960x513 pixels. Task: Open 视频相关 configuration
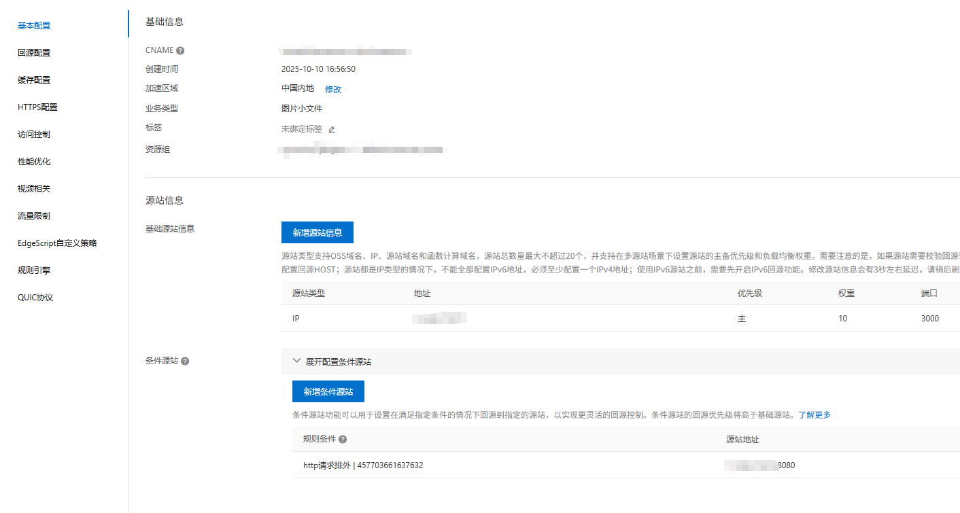point(34,189)
